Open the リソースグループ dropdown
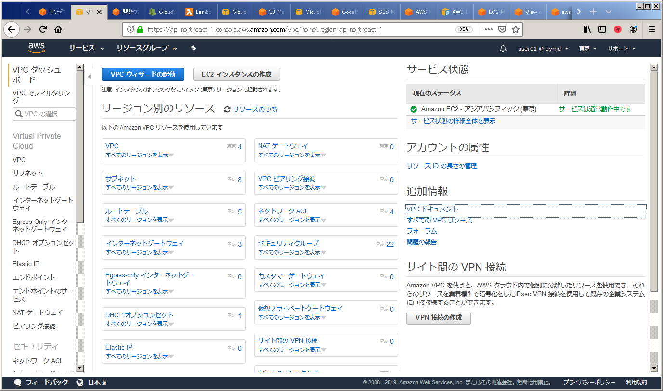The height and width of the screenshot is (391, 663). 147,48
